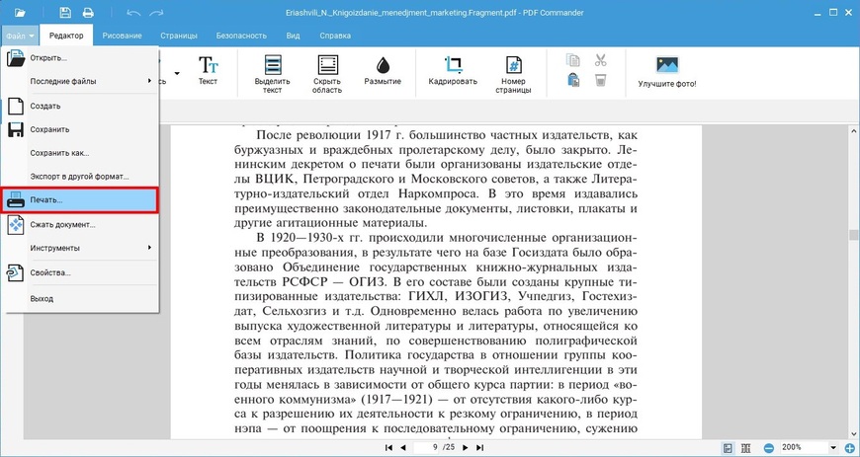The height and width of the screenshot is (457, 860).
Task: Expand dropdown arrow beside Текст tool
Action: tap(177, 73)
